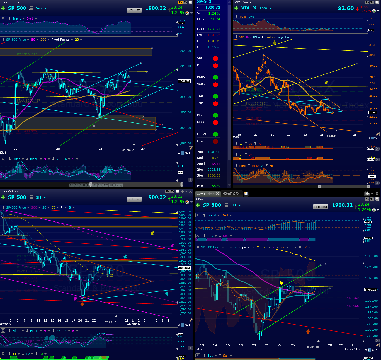Remove the Trend sub-chart in the 60mT panel
The image size is (381, 360).
click(x=198, y=215)
